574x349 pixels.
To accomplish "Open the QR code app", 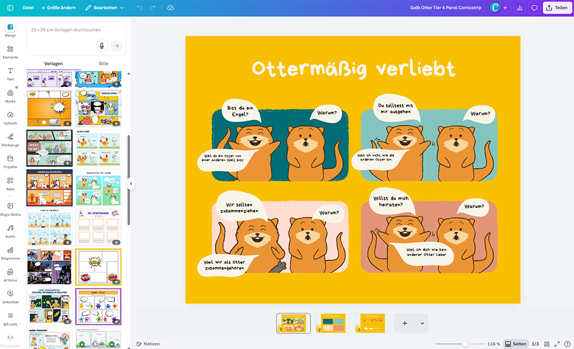I will [10, 319].
